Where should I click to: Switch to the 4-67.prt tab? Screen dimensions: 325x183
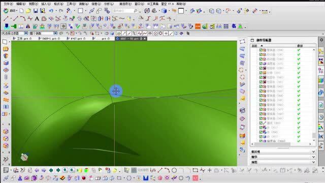(76, 39)
